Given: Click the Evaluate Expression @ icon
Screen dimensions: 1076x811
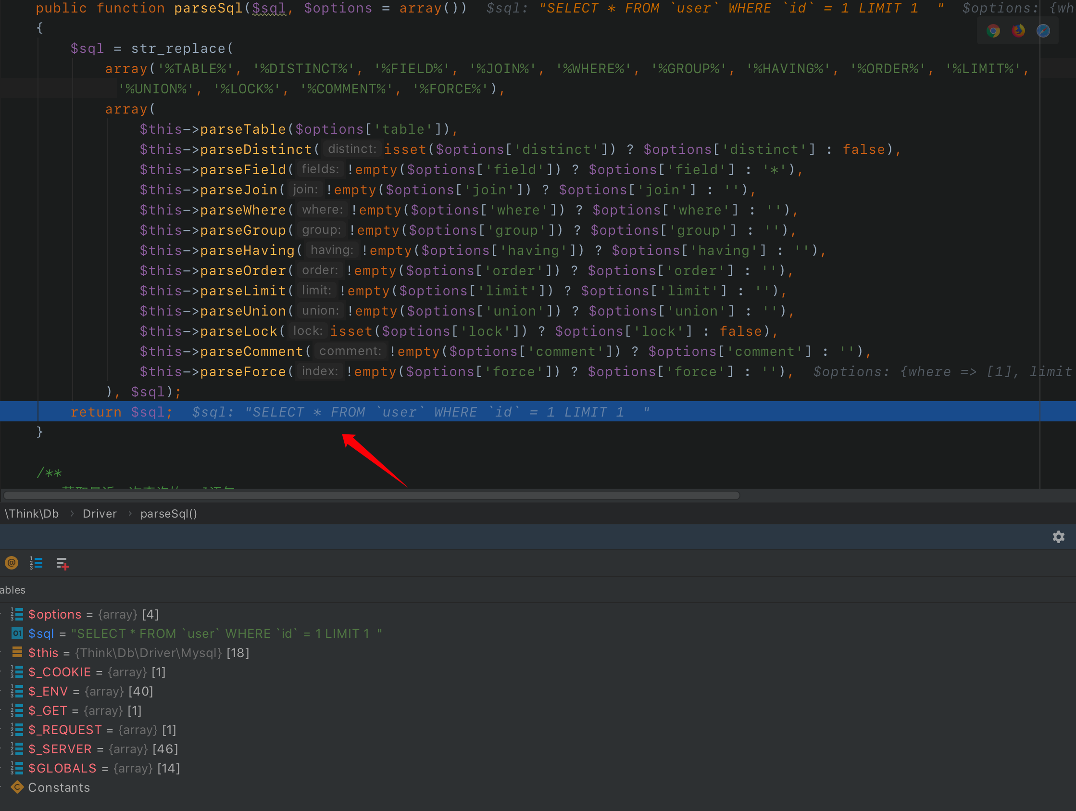Looking at the screenshot, I should 11,563.
